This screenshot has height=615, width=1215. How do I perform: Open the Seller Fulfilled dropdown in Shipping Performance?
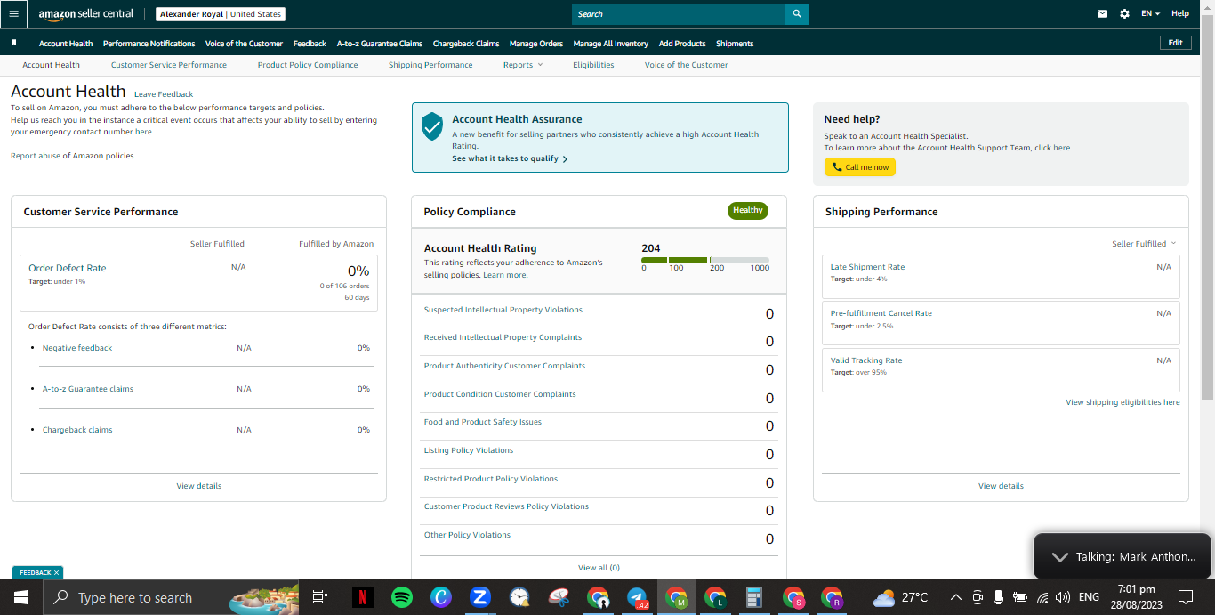click(x=1144, y=244)
